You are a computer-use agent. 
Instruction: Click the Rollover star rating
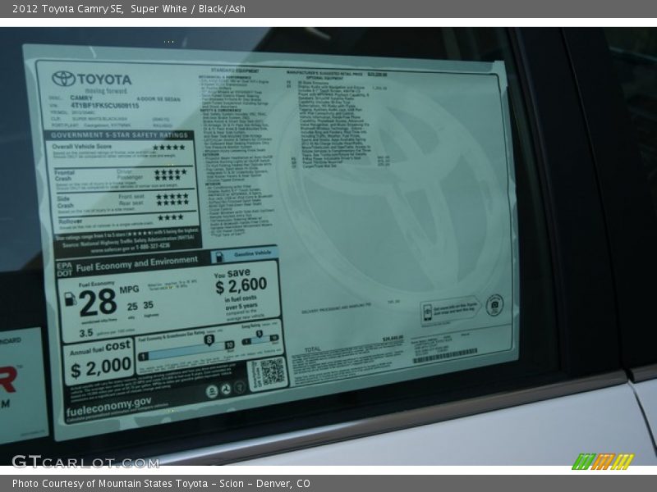[x=171, y=218]
